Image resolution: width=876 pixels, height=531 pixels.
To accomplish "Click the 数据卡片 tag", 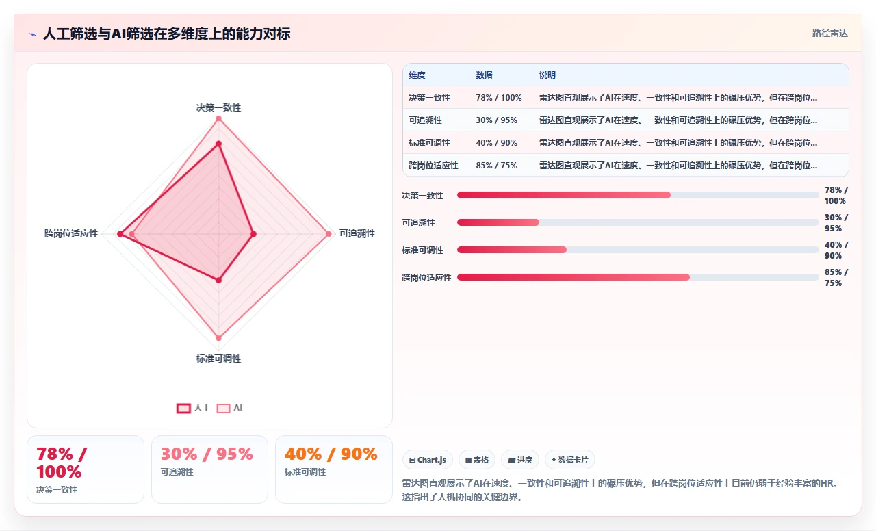I will (570, 460).
